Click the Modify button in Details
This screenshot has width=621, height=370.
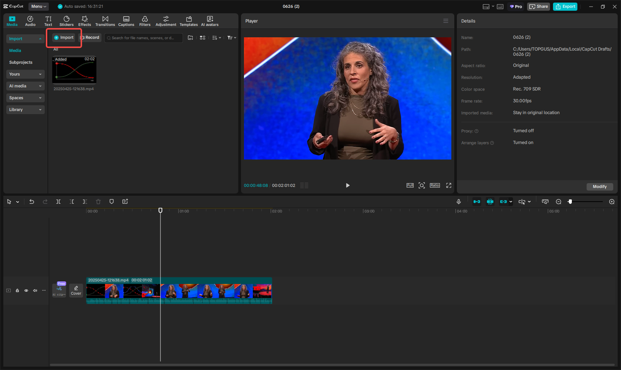(599, 186)
